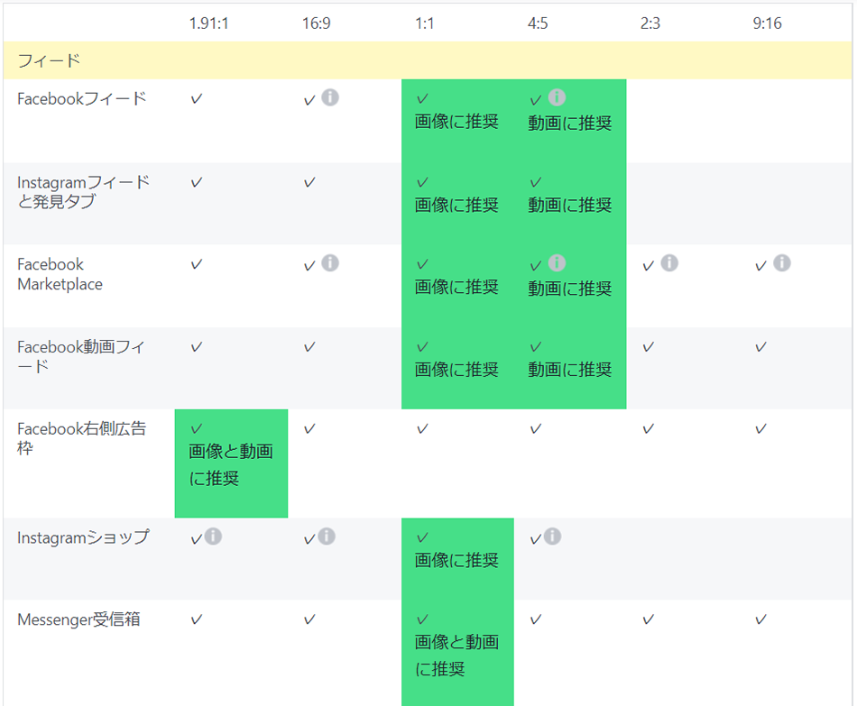Click info icon for Facebook Marketplace 16:9

[330, 263]
